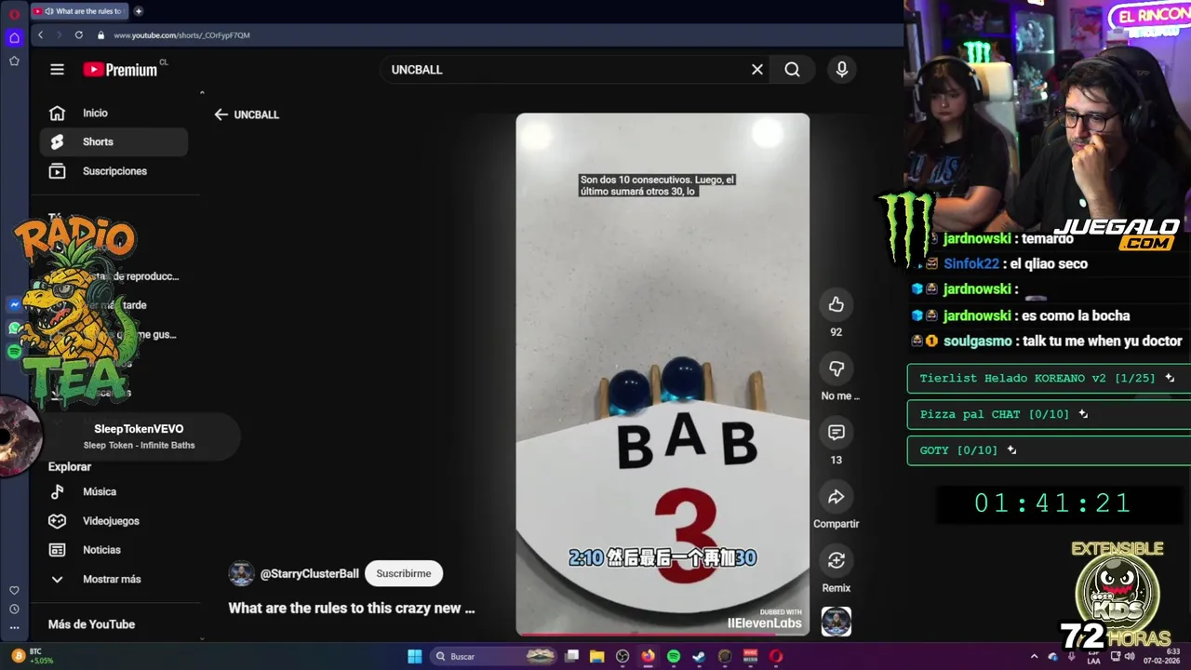Select the YouTube short browser tab
Image resolution: width=1191 pixels, height=670 pixels.
(x=81, y=11)
